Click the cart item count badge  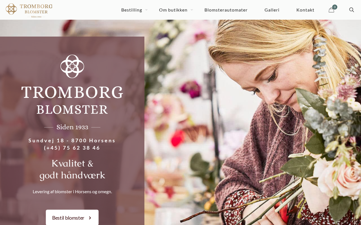point(335,7)
